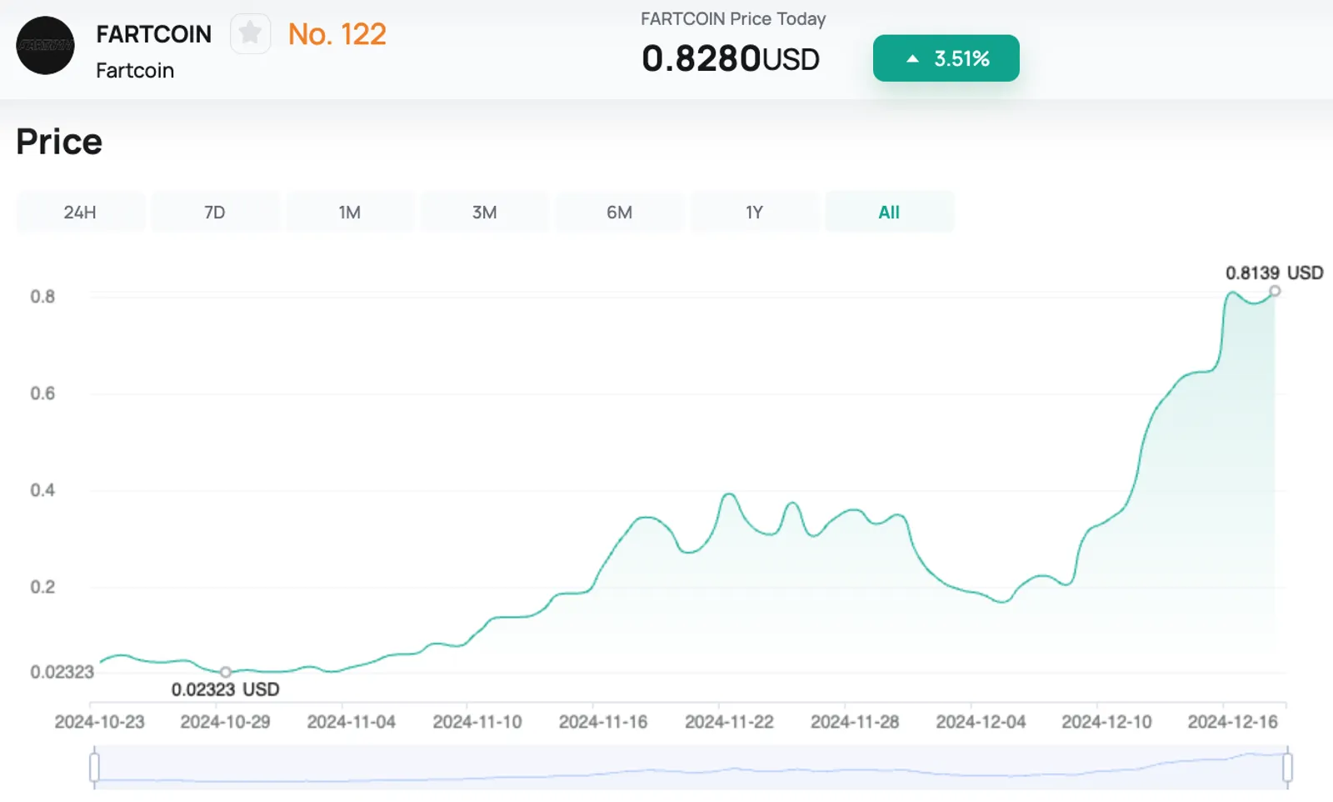Choose the 6M range tab
This screenshot has height=802, width=1333.
(x=620, y=212)
